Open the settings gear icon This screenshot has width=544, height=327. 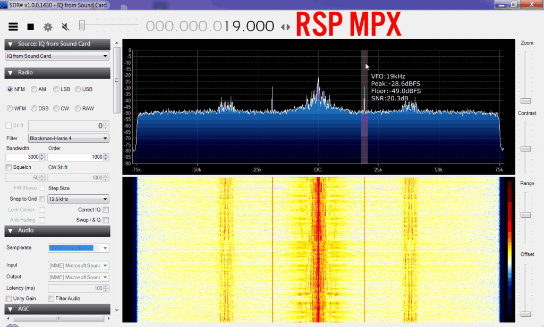(48, 27)
